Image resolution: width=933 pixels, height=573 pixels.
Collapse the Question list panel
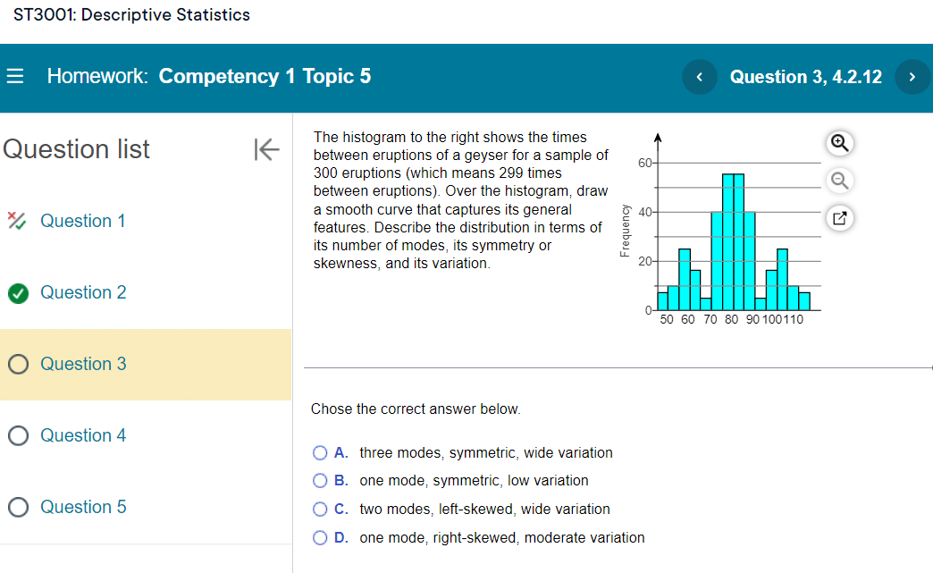click(265, 150)
